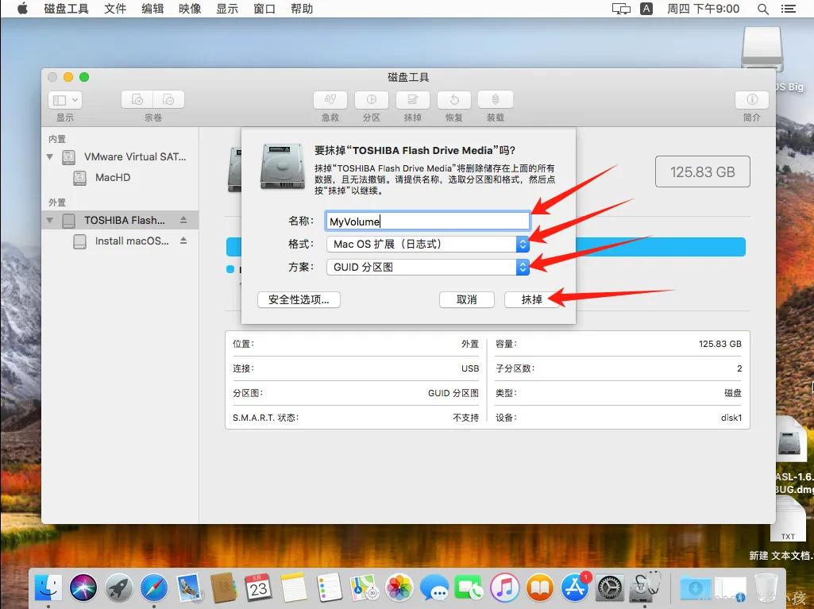Open Finder from the Dock
The height and width of the screenshot is (609, 814).
point(48,588)
